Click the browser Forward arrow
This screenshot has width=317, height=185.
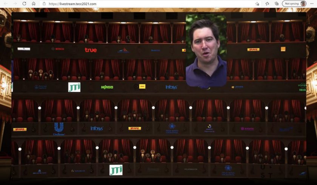(15, 4)
